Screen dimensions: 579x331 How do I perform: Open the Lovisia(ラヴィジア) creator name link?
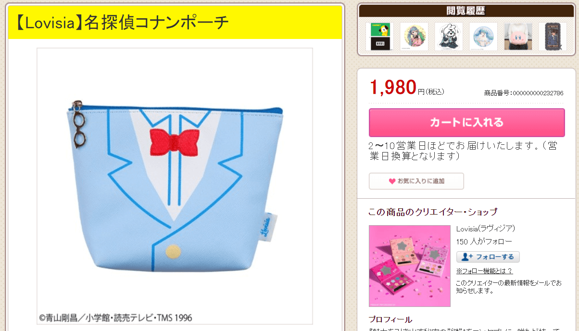pyautogui.click(x=485, y=229)
